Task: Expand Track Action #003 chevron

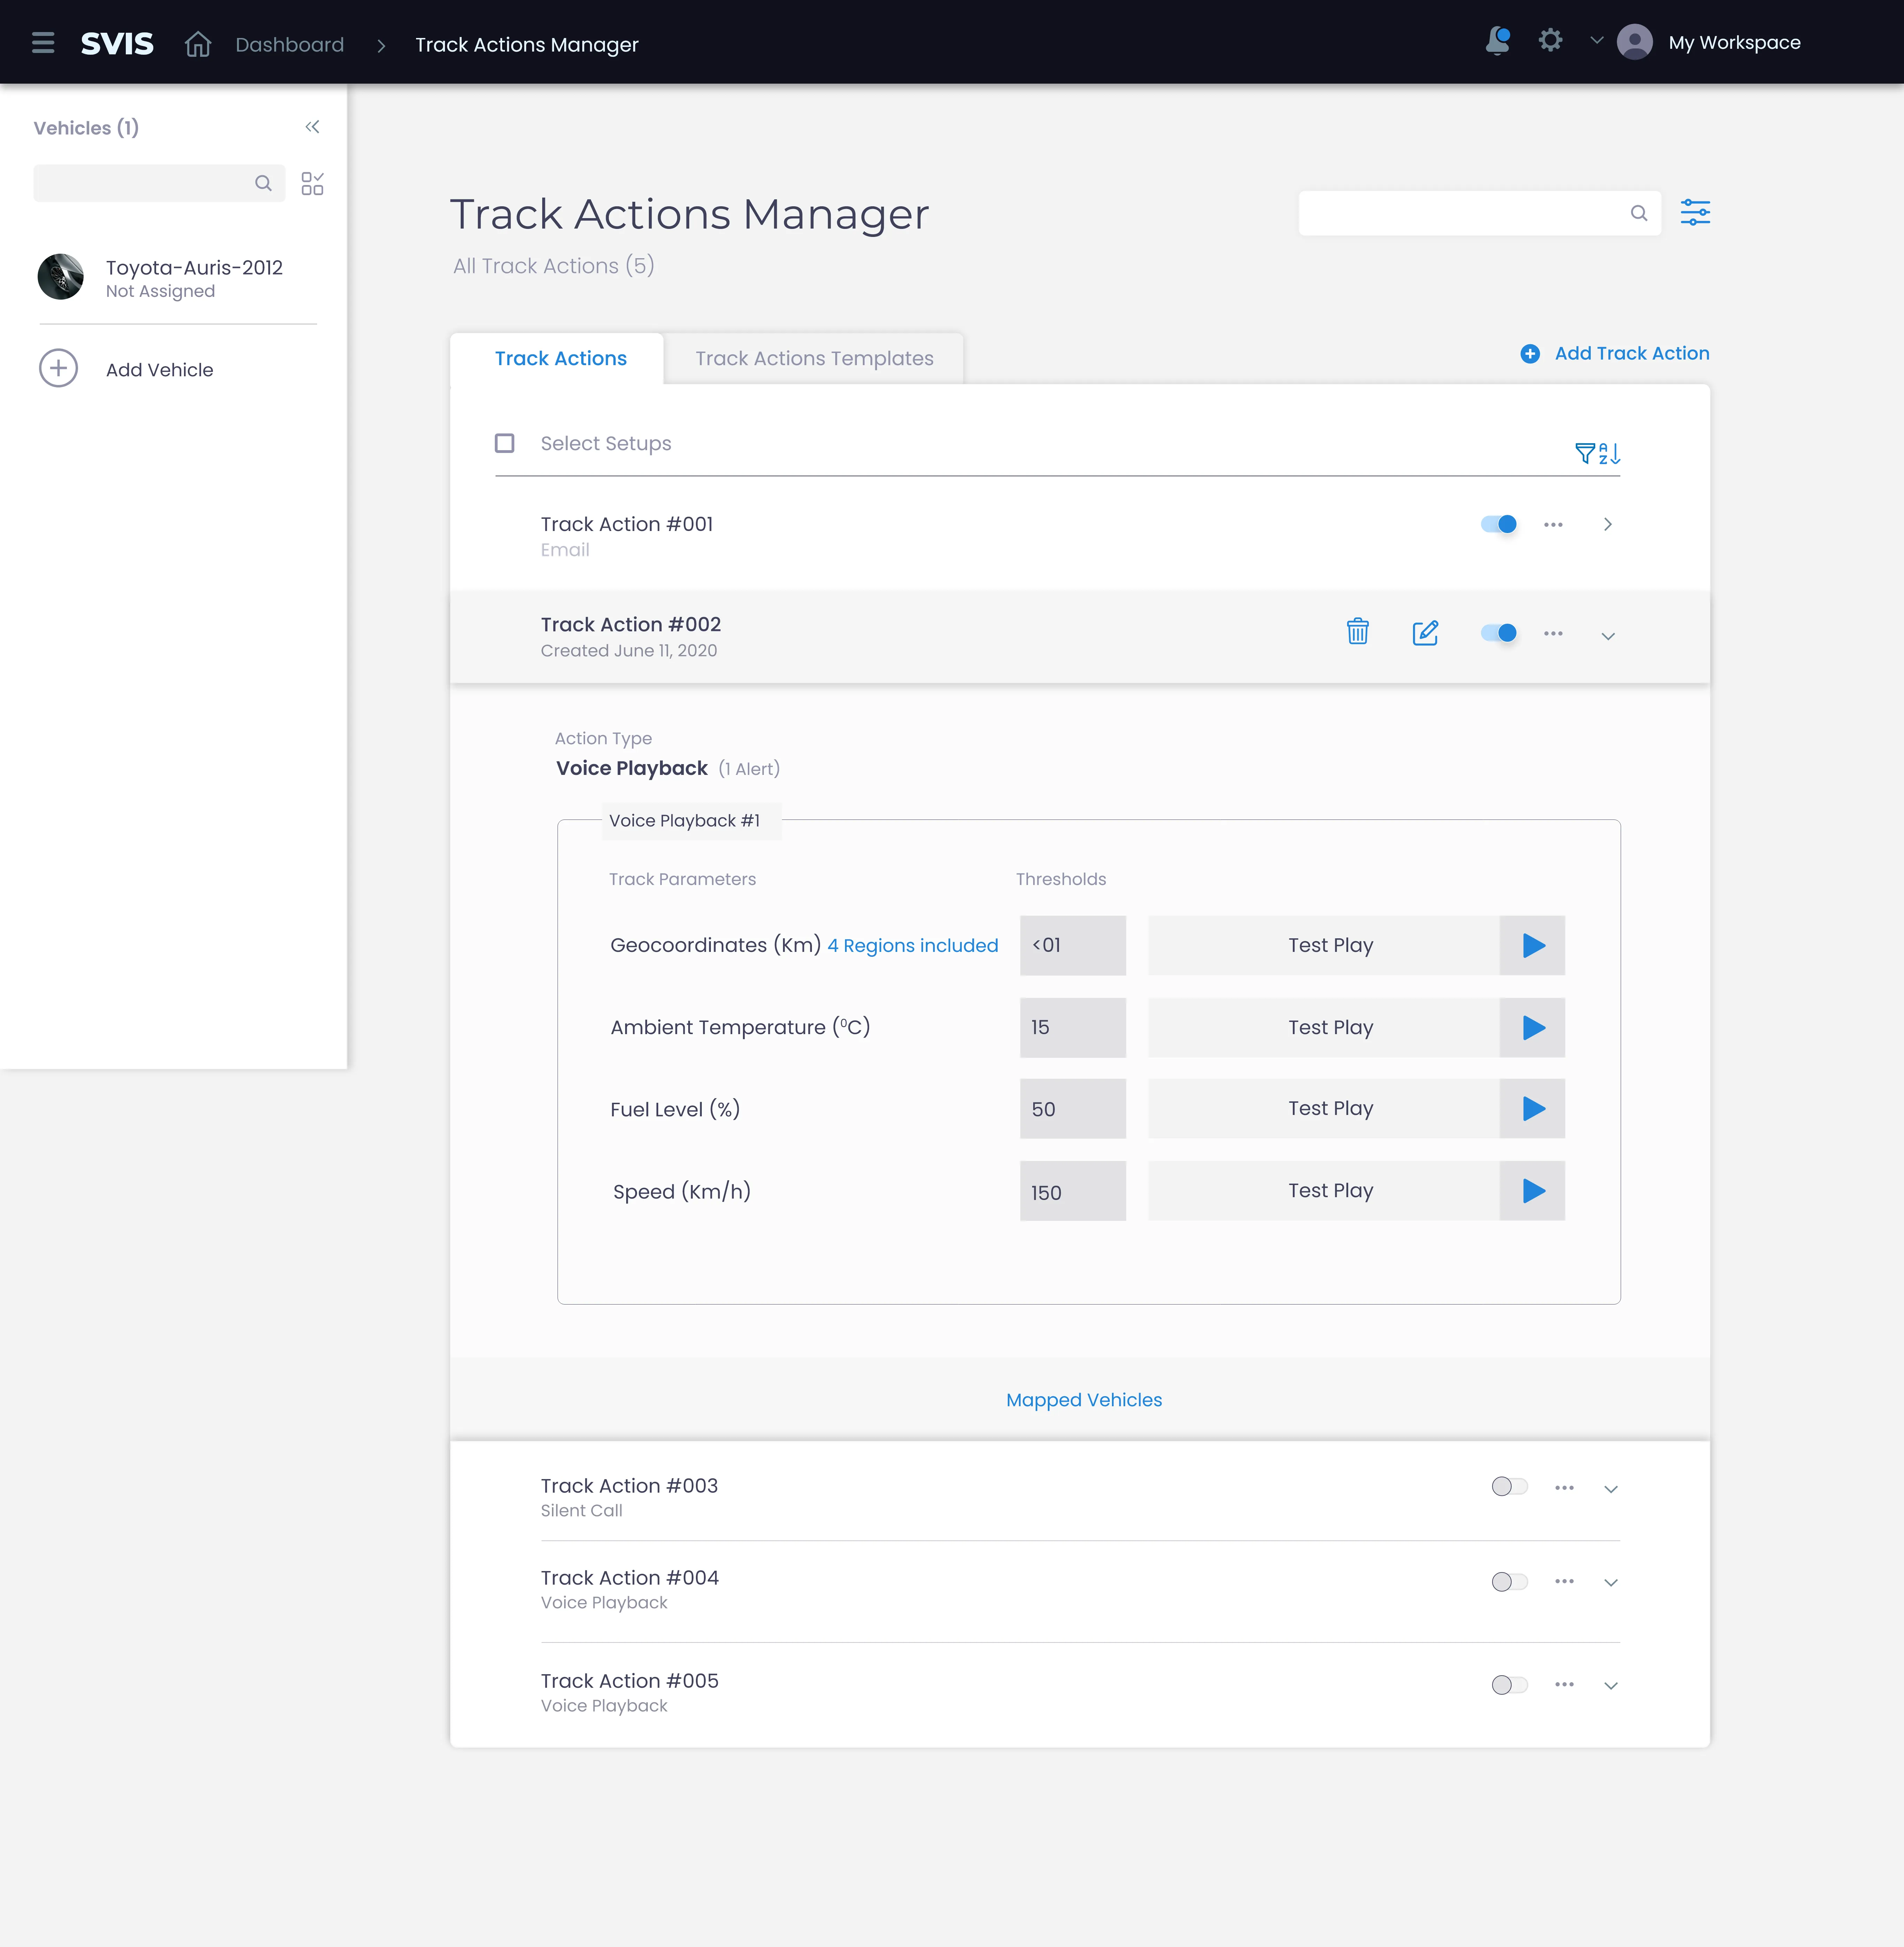Action: (1611, 1489)
